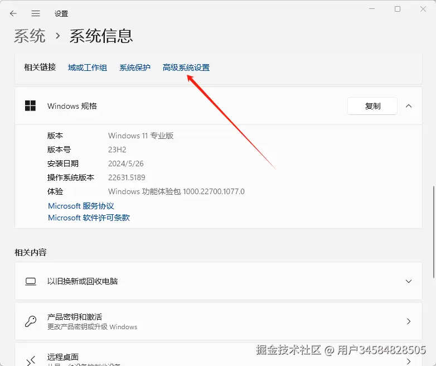Viewport: 436px width, 366px height.
Task: Click the Windows 规格 heading text
Action: (x=72, y=106)
